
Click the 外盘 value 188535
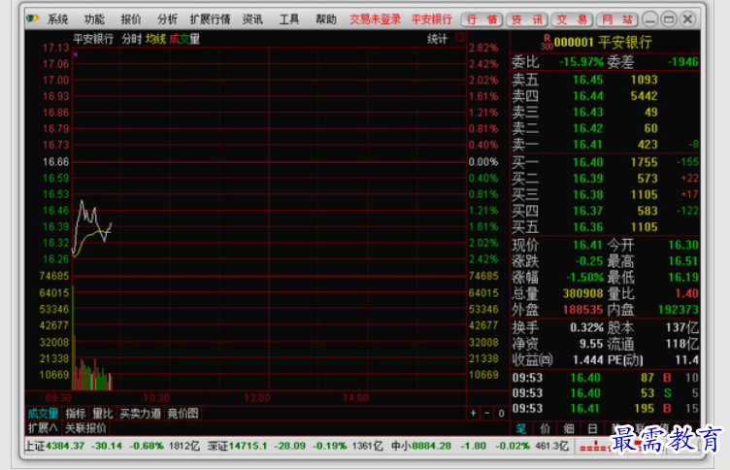coord(582,310)
